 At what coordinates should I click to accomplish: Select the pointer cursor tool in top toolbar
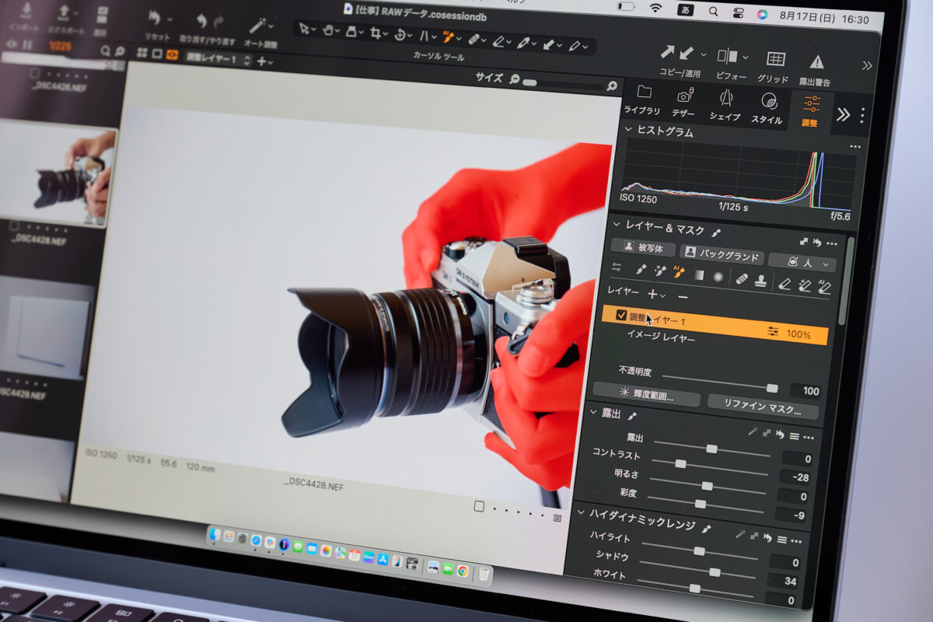pyautogui.click(x=305, y=30)
